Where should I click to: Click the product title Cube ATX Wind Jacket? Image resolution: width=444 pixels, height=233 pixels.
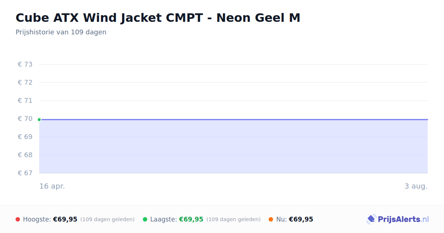(x=158, y=18)
